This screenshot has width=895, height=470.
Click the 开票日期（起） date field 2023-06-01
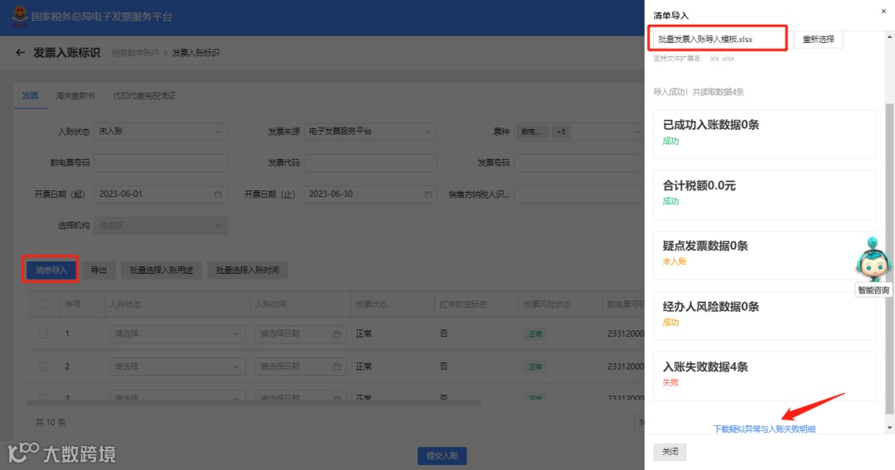pos(161,194)
